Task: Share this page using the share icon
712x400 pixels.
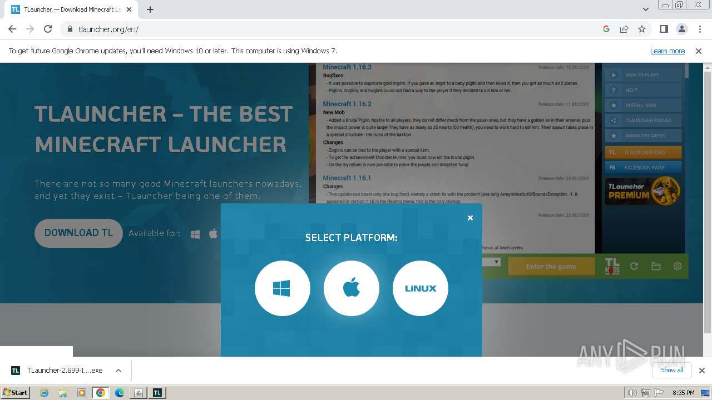Action: click(624, 29)
